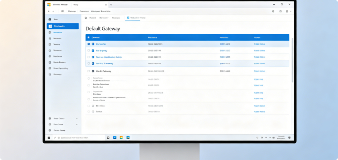Click the panel layout icon right of back arrows
This screenshot has width=338, height=160.
[x=62, y=11]
